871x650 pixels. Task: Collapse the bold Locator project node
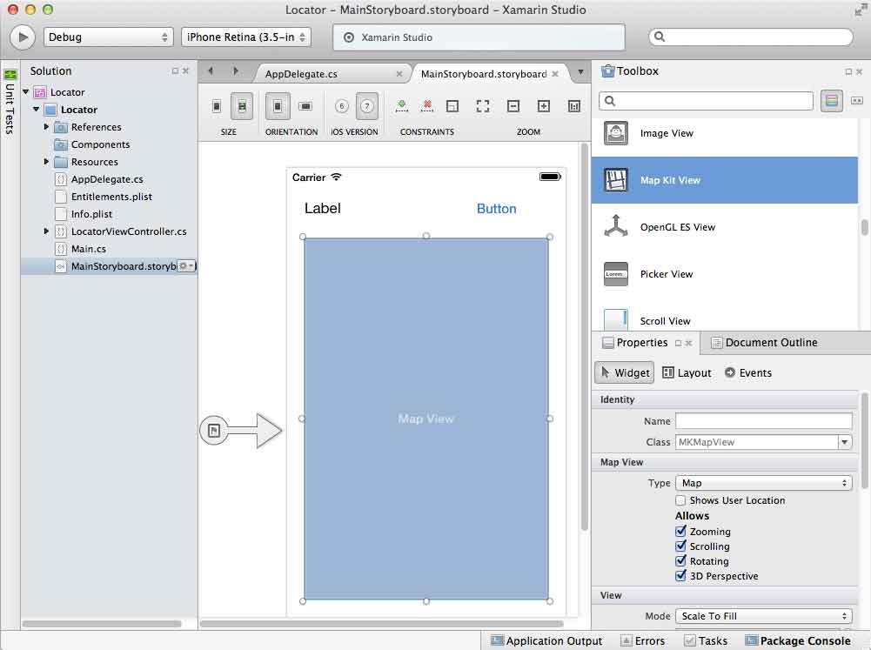pyautogui.click(x=36, y=109)
